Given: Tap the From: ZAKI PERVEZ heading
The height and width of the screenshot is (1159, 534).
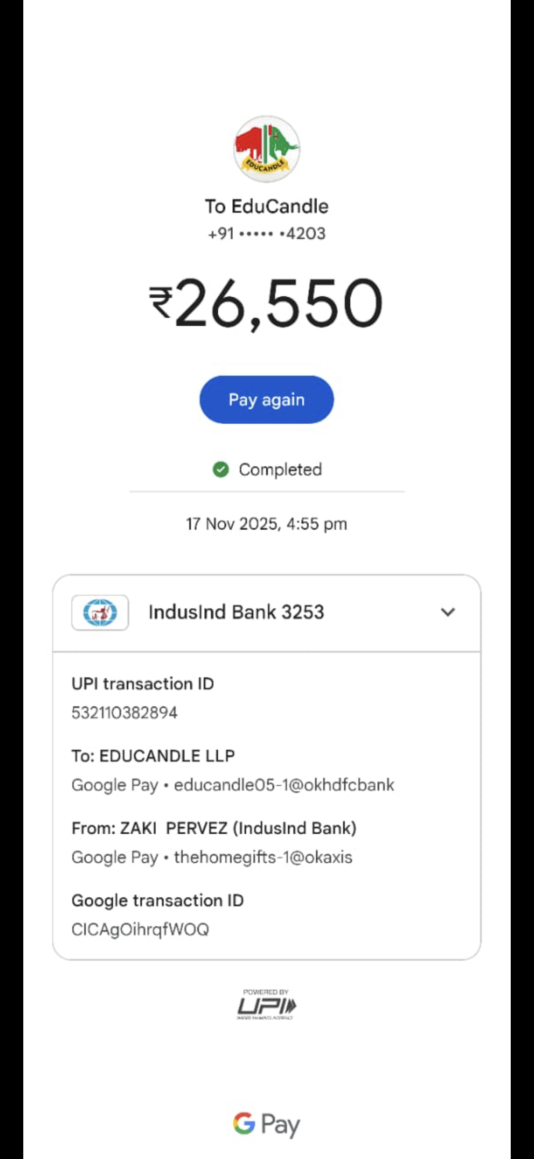Looking at the screenshot, I should [x=214, y=828].
